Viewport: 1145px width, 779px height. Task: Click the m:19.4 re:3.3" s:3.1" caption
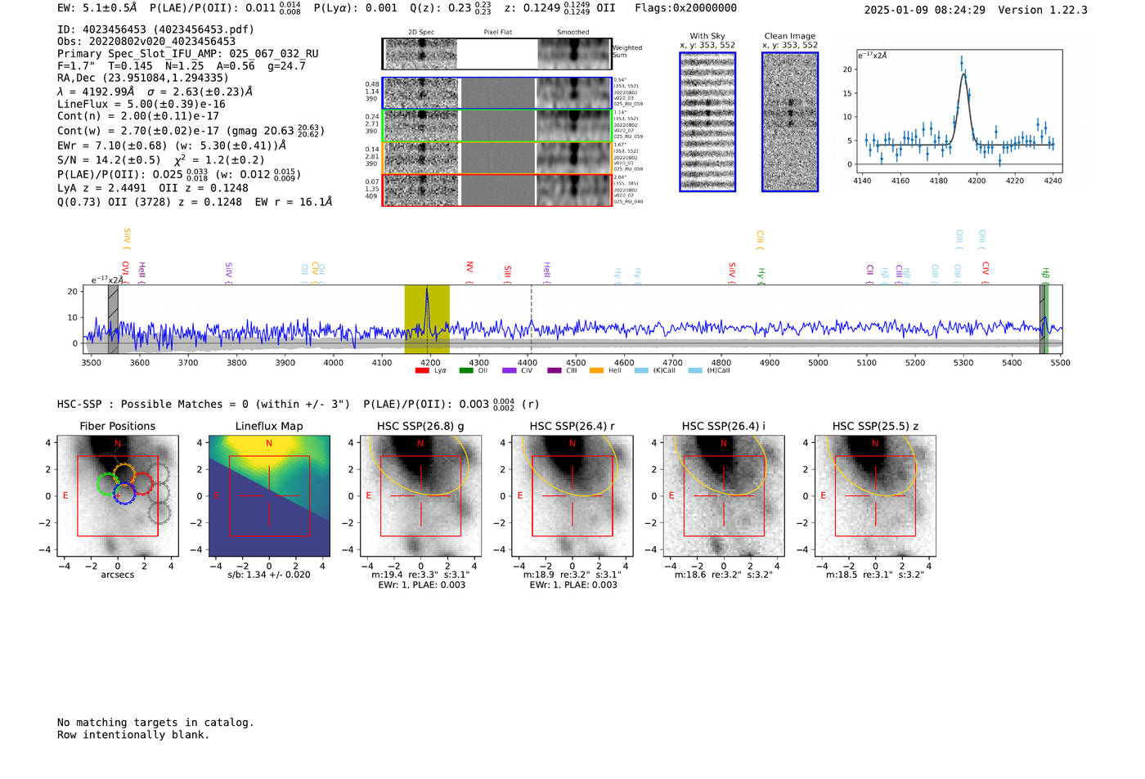click(420, 575)
